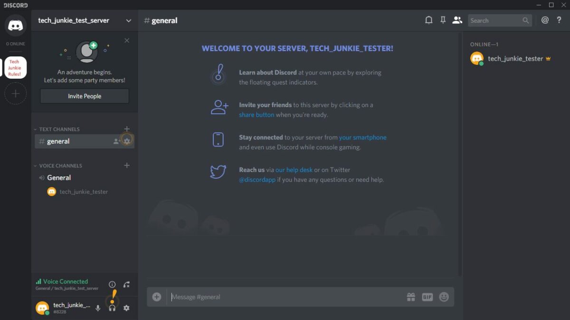This screenshot has height=320, width=570.
Task: Toggle the member list icon
Action: pyautogui.click(x=457, y=20)
